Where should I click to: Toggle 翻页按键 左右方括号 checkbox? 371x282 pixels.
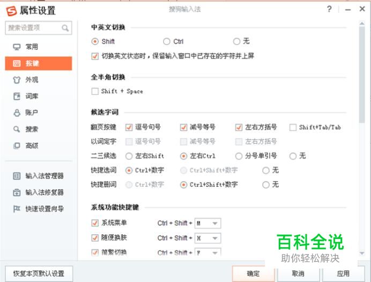coord(239,127)
